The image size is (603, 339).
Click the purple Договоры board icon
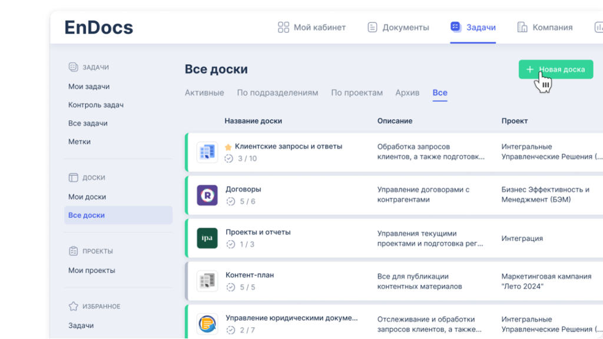207,195
